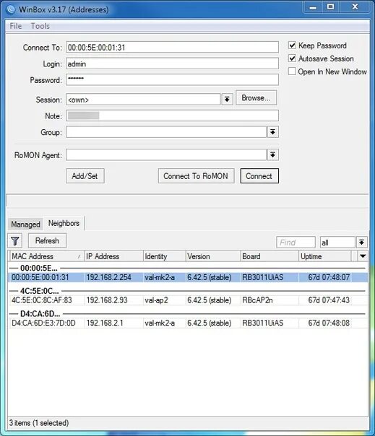The height and width of the screenshot is (436, 375).
Task: Select the Neighbors tab
Action: 64,223
